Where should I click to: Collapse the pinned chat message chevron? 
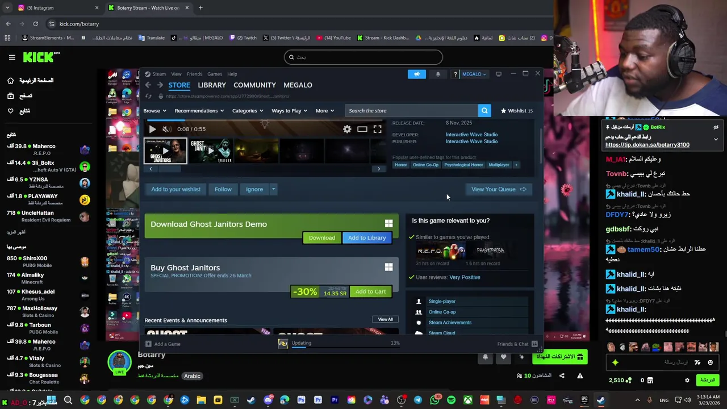coord(716,139)
